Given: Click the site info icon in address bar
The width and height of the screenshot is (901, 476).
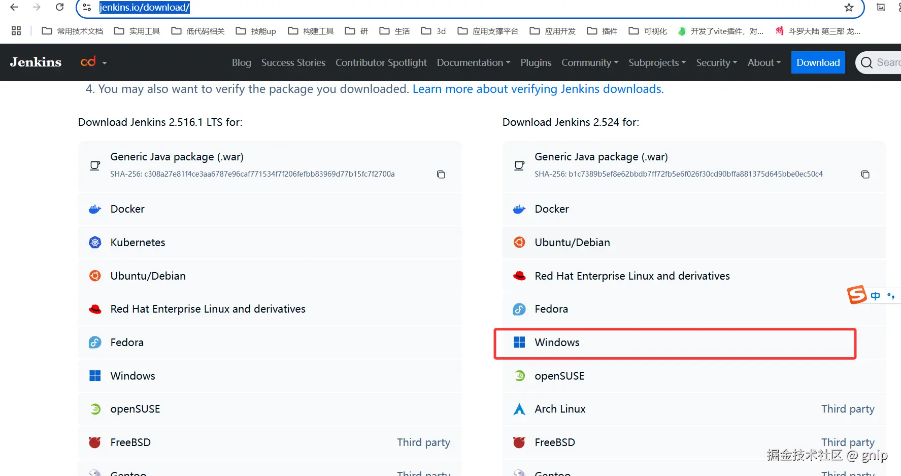Looking at the screenshot, I should click(87, 7).
